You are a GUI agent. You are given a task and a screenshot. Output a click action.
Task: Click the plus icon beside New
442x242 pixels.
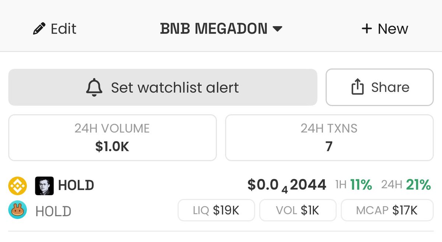point(366,28)
